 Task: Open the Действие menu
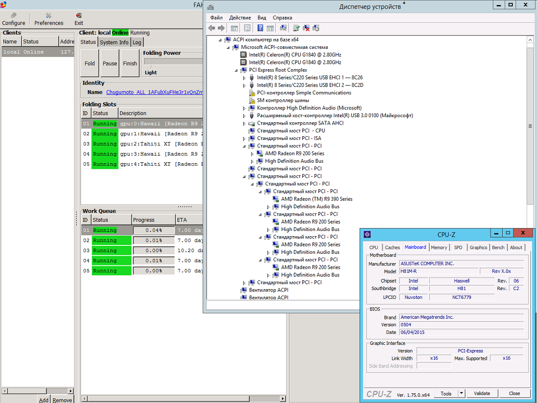point(240,18)
